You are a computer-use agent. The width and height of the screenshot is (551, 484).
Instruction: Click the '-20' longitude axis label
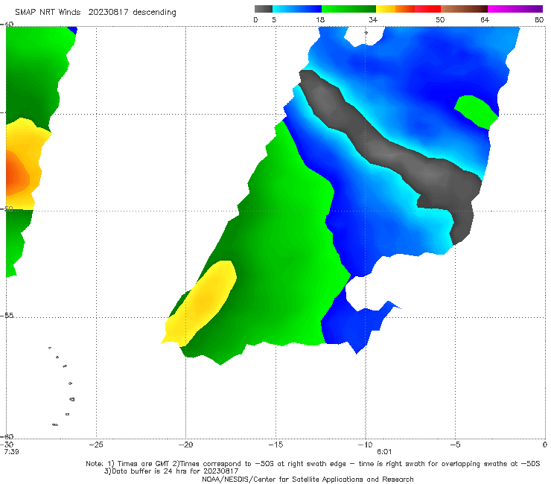[185, 445]
